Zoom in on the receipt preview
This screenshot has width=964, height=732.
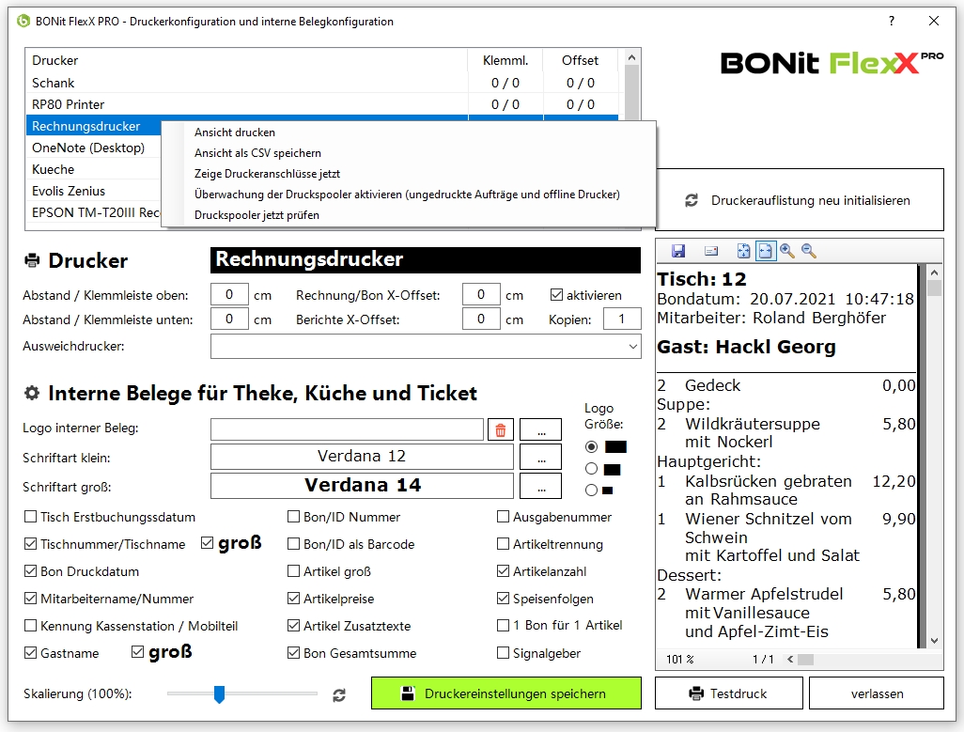click(787, 251)
